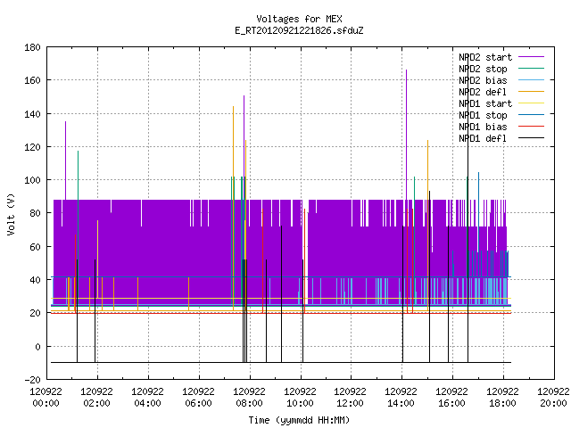Click the purple NPD2 start legend line
Screen dimensions: 571x428
click(x=531, y=57)
